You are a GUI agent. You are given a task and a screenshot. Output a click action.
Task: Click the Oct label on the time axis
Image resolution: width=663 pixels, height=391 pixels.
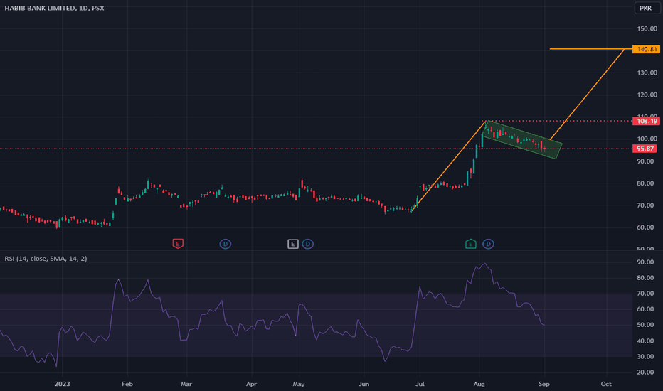click(606, 384)
